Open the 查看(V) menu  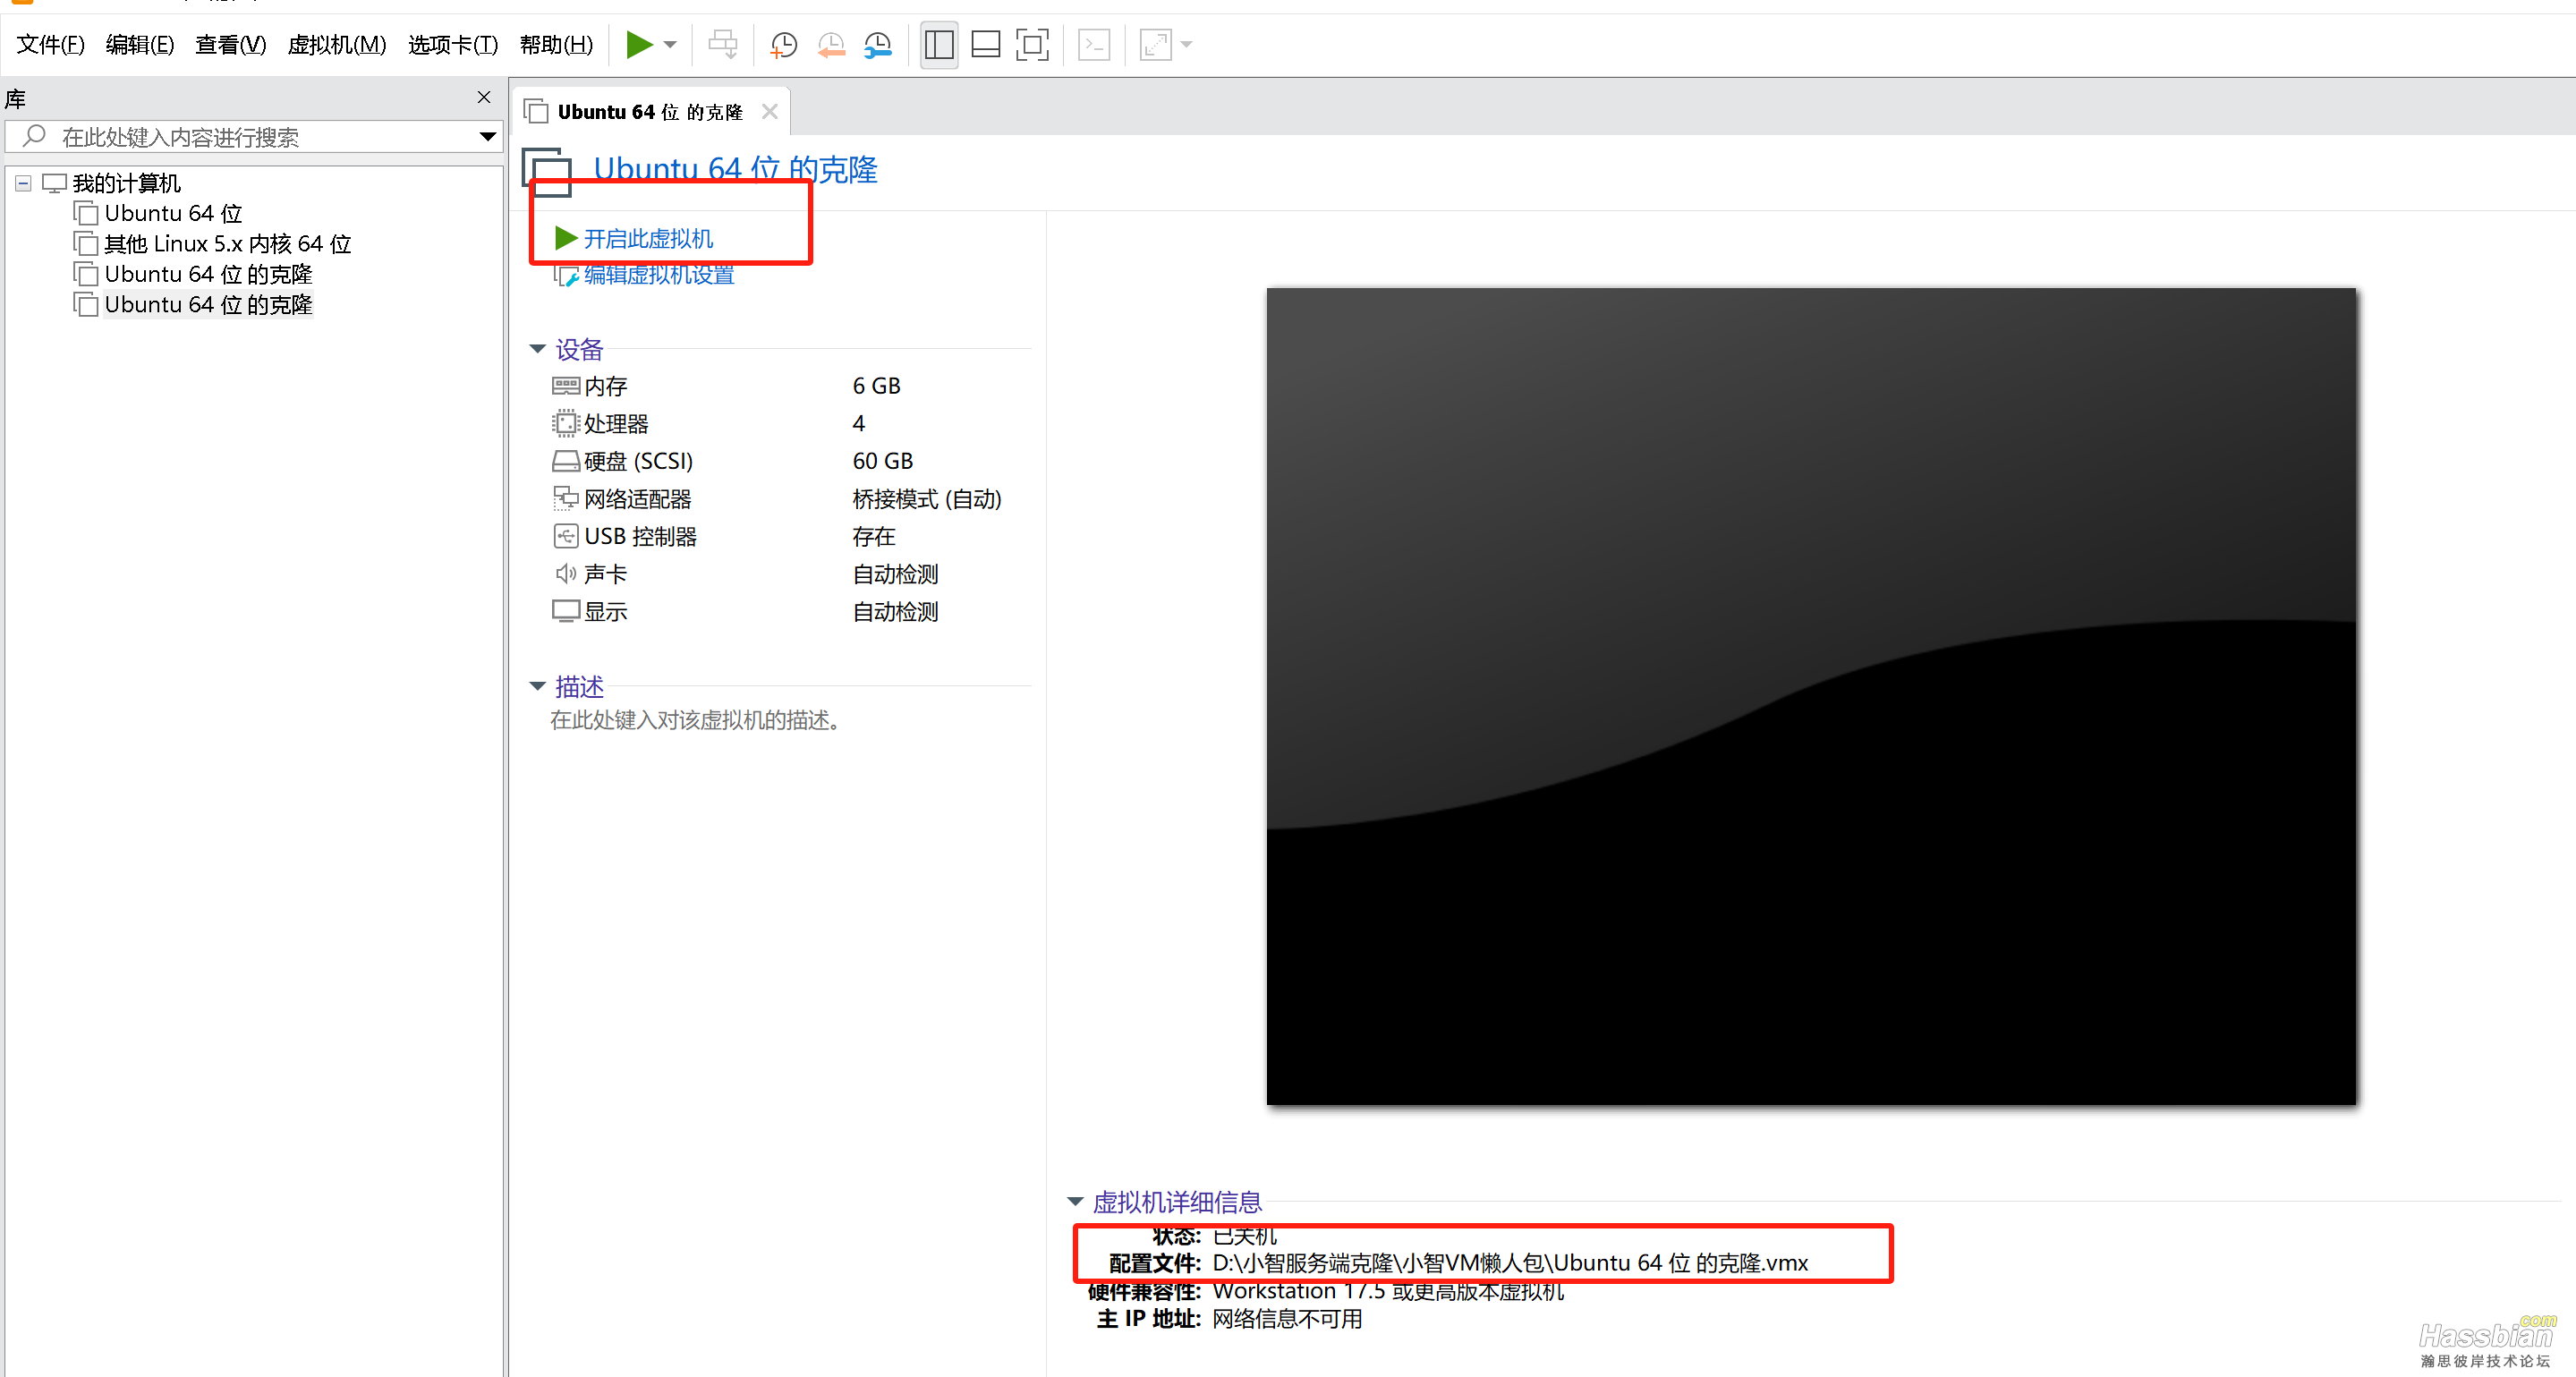coord(231,44)
